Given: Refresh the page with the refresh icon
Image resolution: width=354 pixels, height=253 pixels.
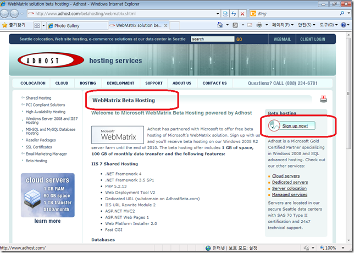Looking at the screenshot, I should coord(234,14).
